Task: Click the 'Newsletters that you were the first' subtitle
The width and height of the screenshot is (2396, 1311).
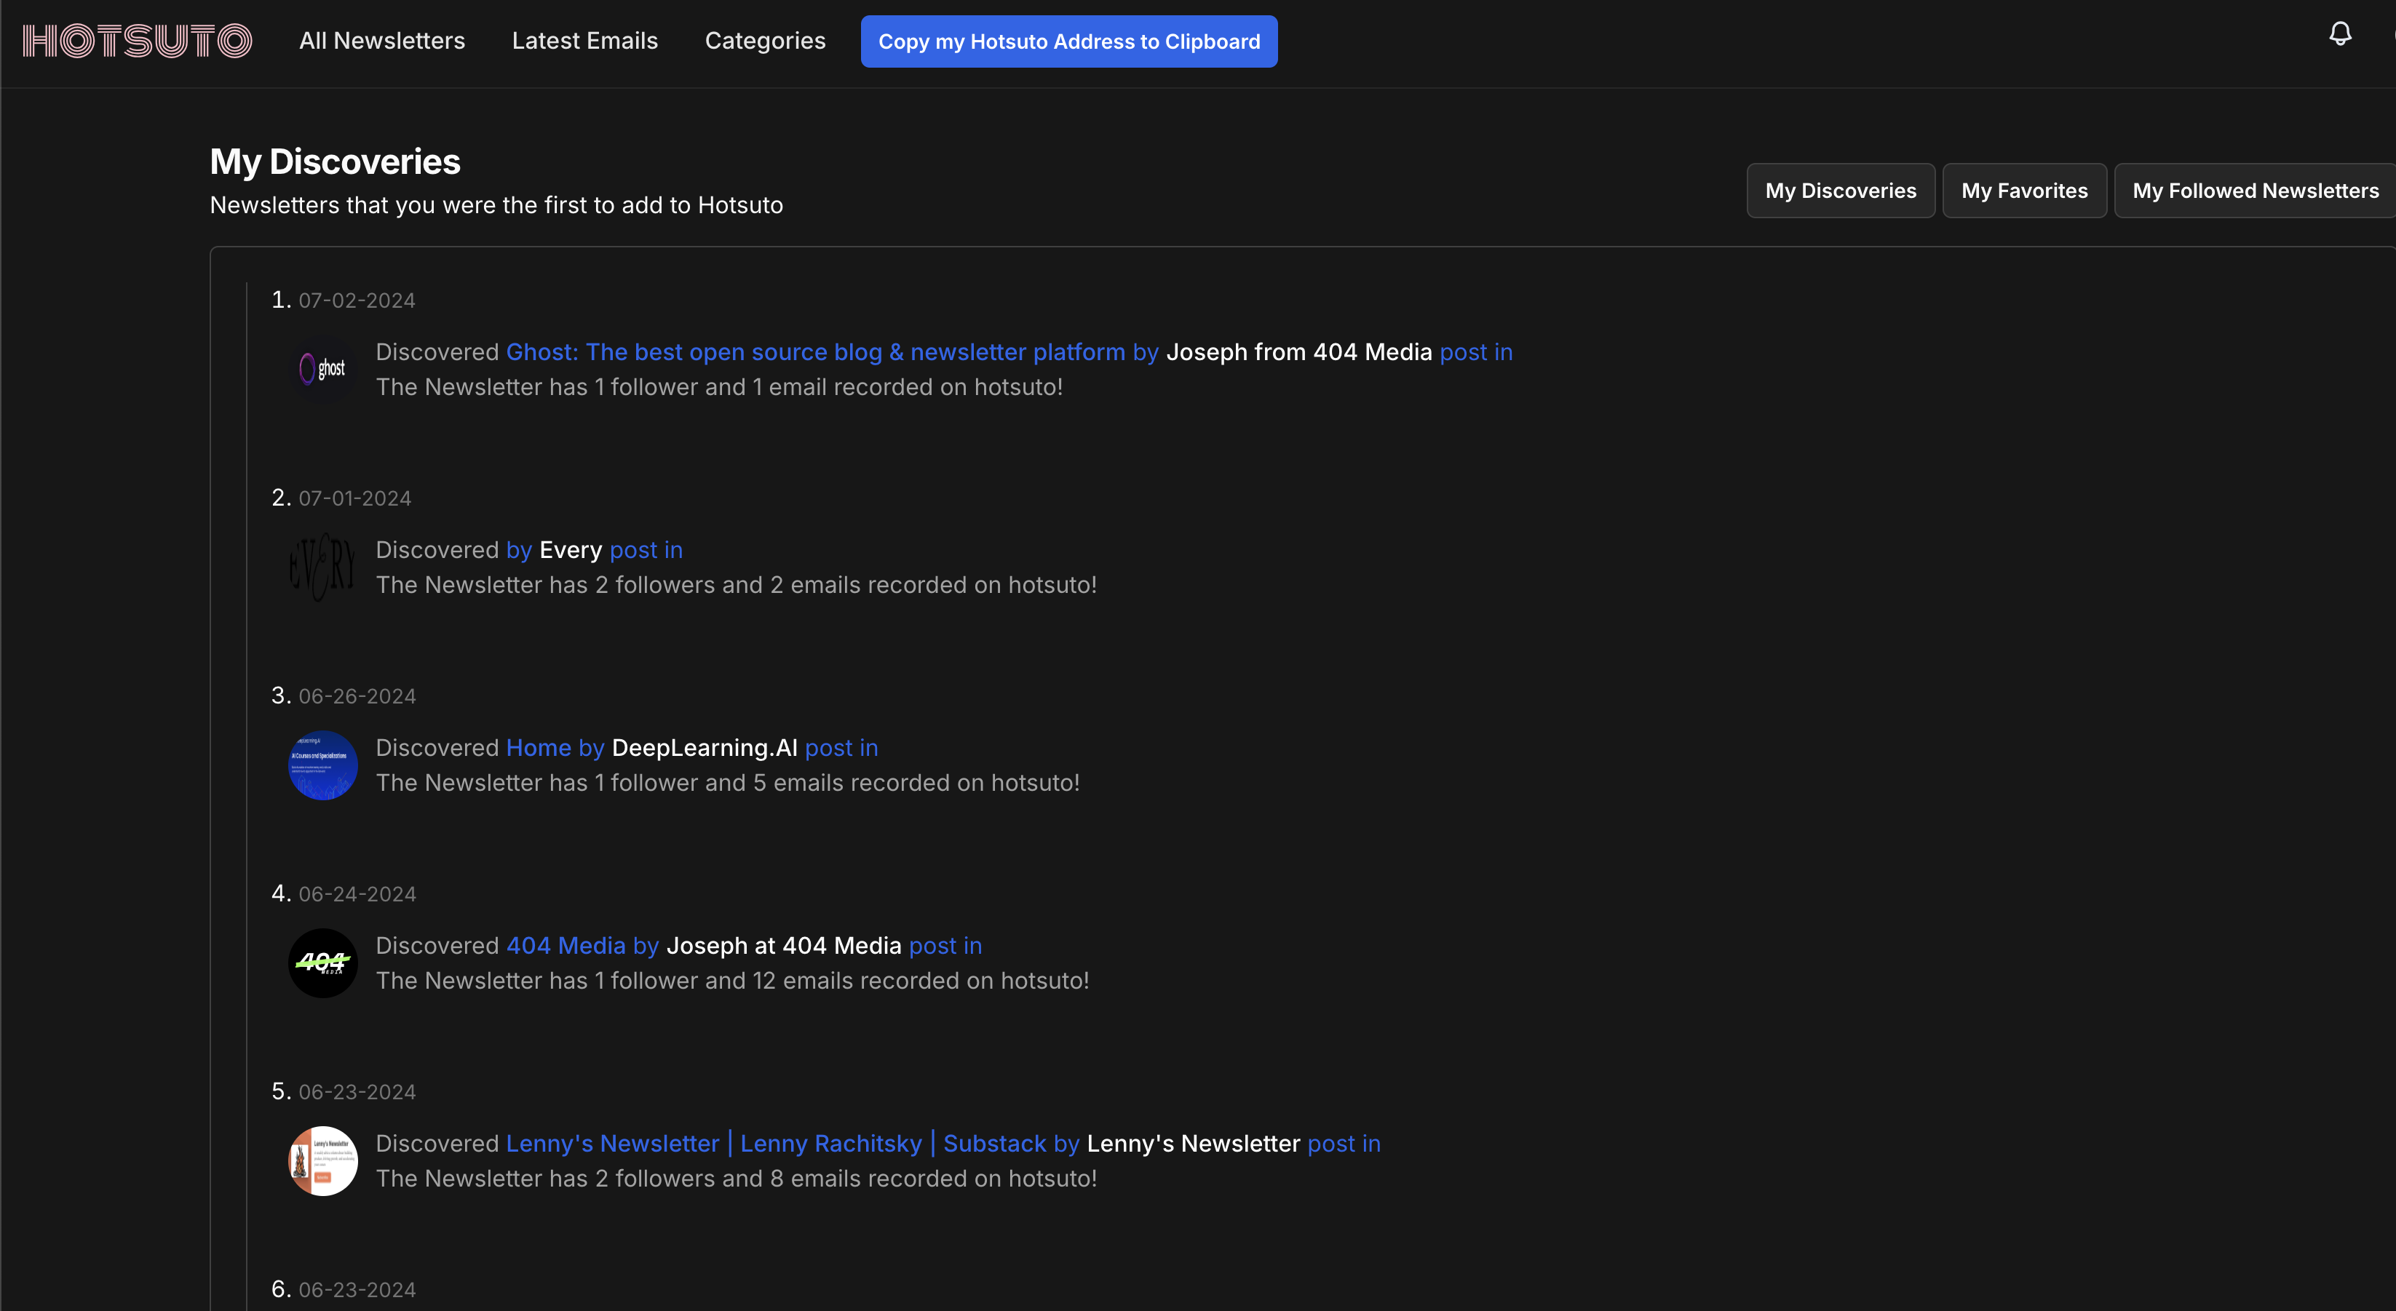Action: (496, 205)
